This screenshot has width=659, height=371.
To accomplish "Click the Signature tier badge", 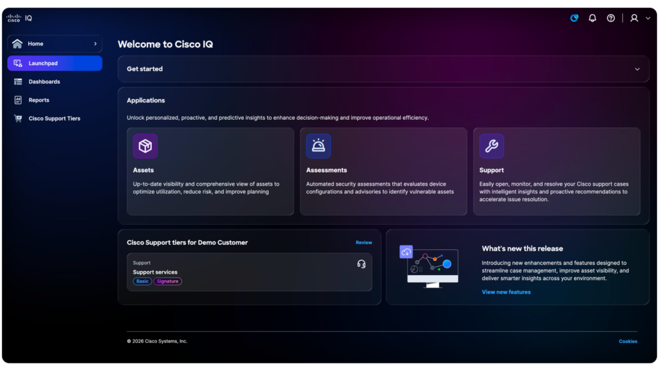I will 167,281.
